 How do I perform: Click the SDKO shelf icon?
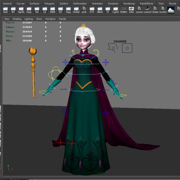[x=123, y=10]
